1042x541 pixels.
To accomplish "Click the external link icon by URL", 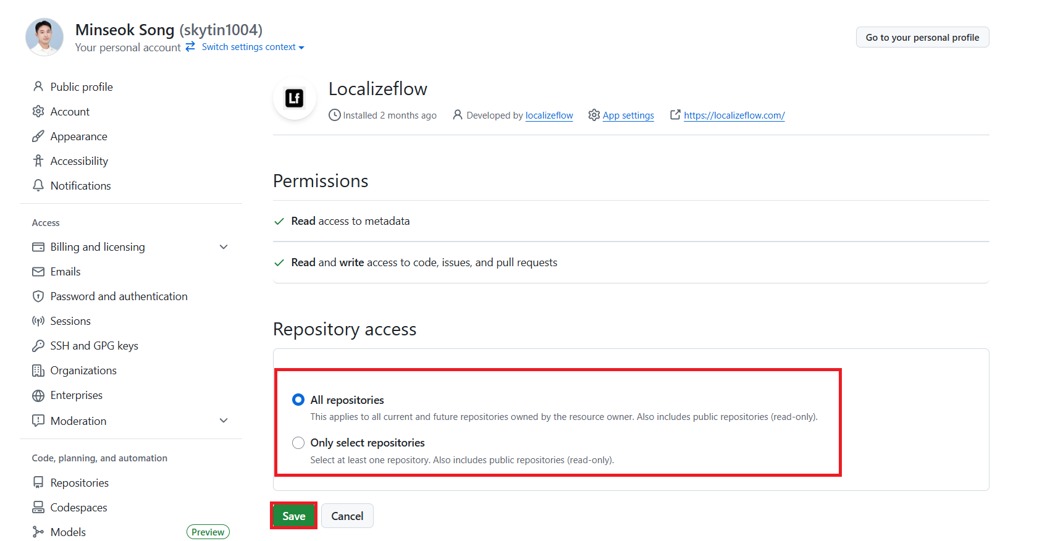I will [x=675, y=115].
